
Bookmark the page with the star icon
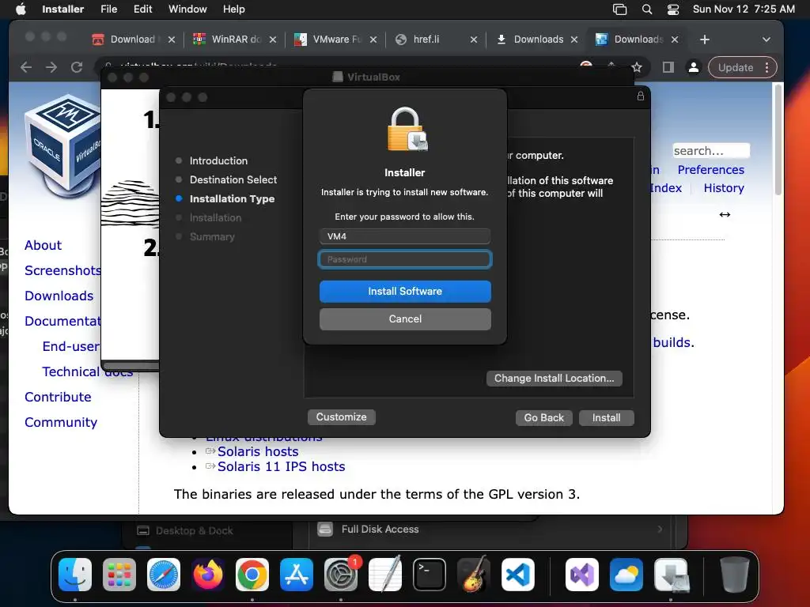click(637, 67)
